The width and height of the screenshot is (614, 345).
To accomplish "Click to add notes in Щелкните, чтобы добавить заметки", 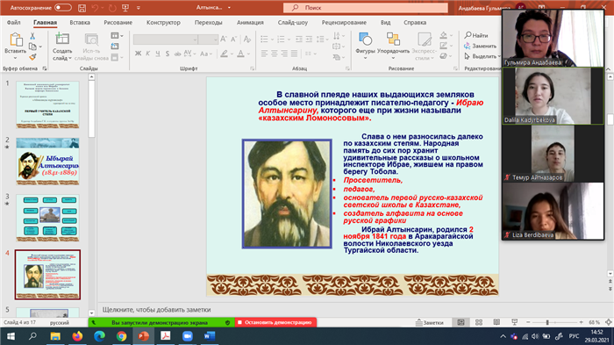I will point(157,310).
